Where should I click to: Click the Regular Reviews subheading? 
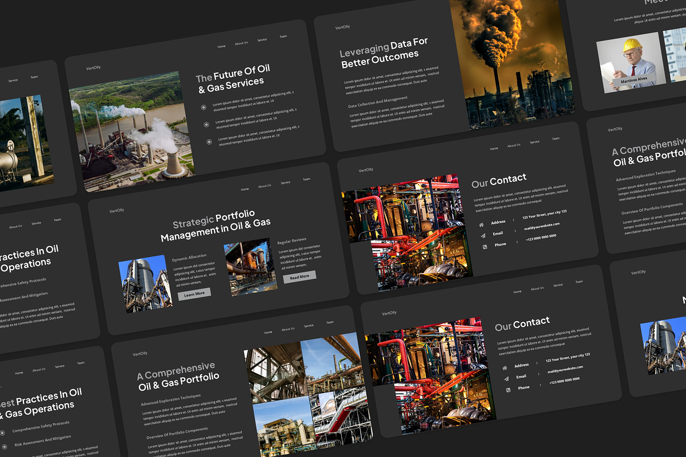(292, 240)
